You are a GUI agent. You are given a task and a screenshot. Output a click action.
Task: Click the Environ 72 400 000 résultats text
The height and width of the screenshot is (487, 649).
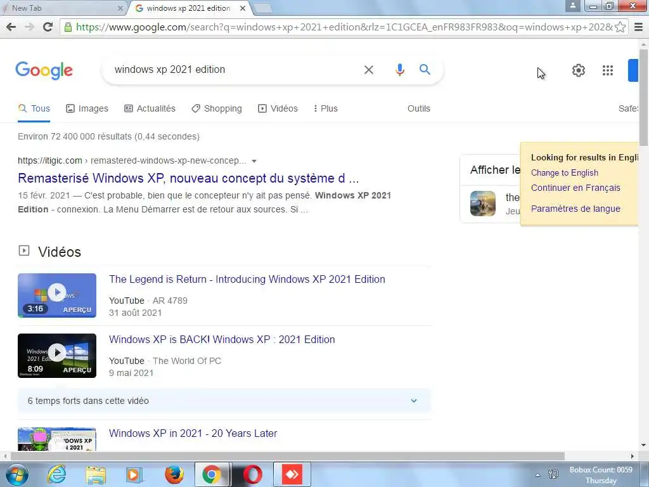pyautogui.click(x=108, y=137)
